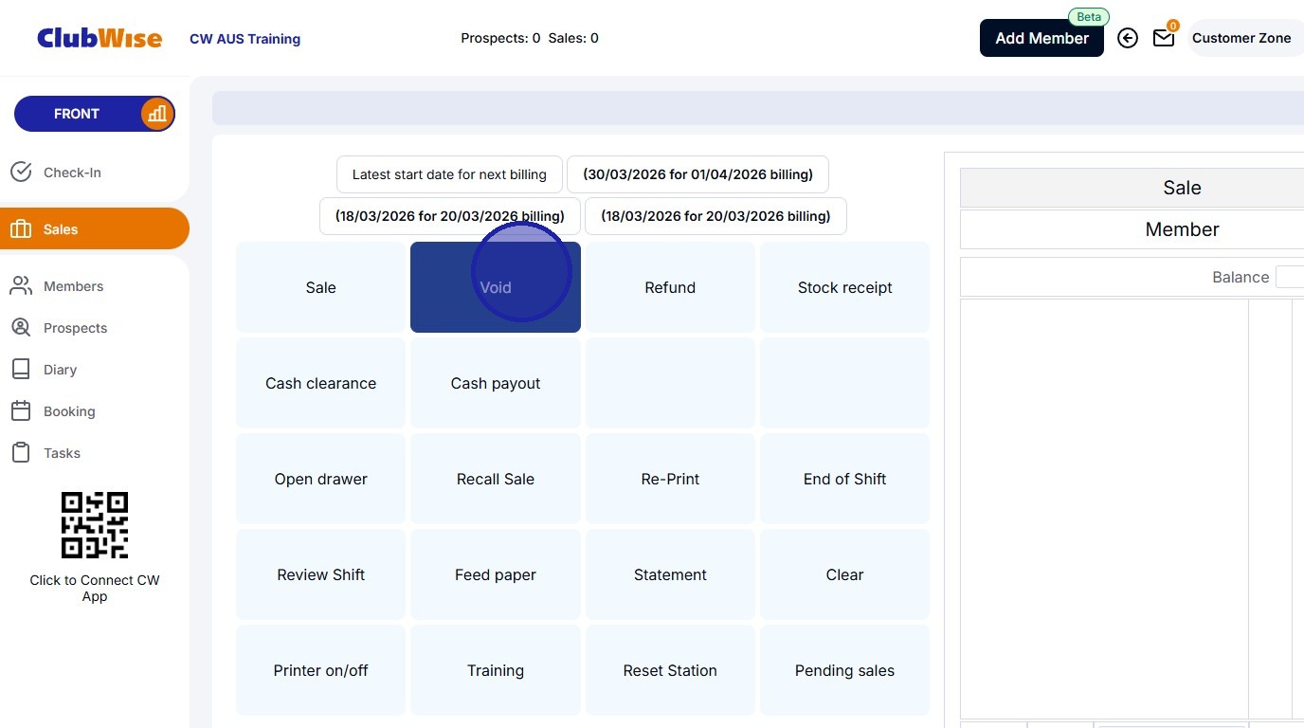Screen dimensions: 1304x728
Task: Select the Sale tile
Action: (321, 287)
